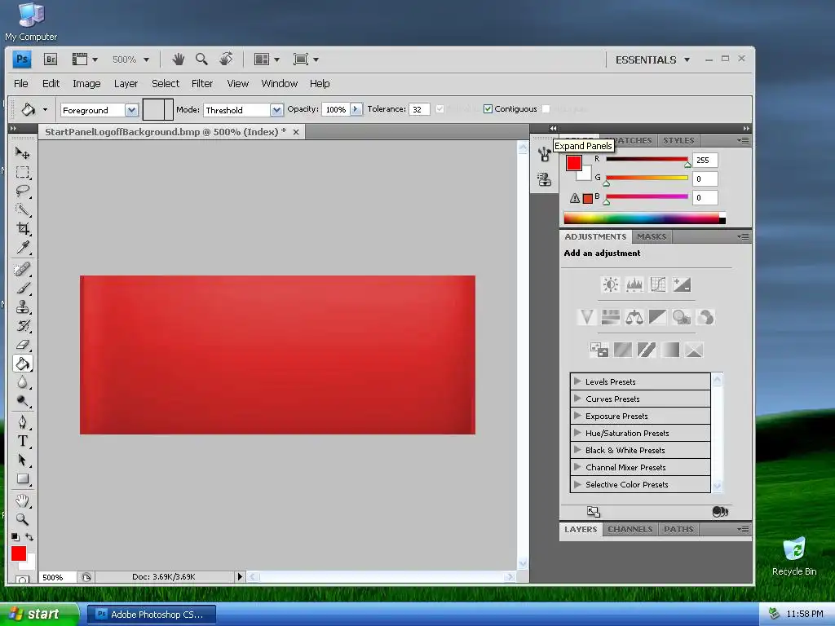The image size is (835, 626).
Task: Add a Levels adjustment
Action: (634, 284)
